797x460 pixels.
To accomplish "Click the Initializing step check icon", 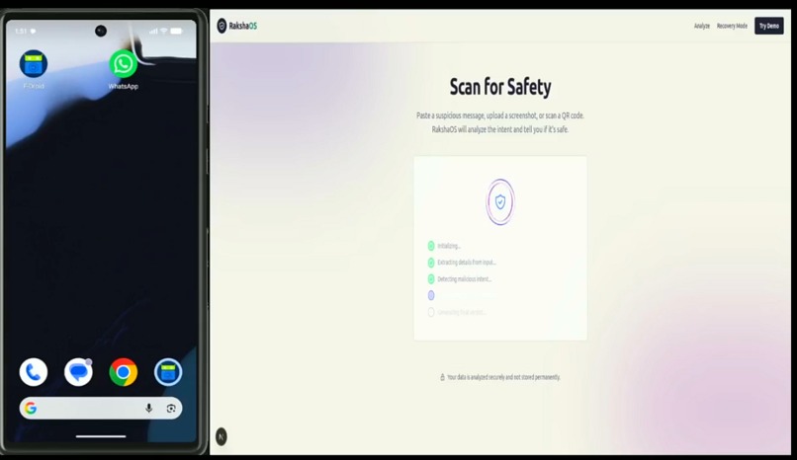I will coord(431,246).
